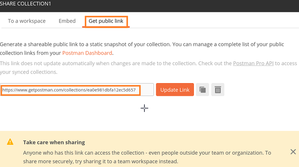Follow the Postman Pro API link

[x=253, y=63]
